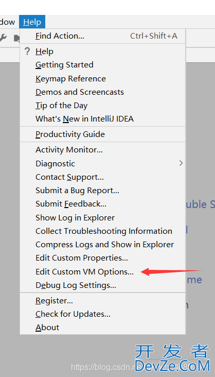Select Check for Updates...
Viewport: 215px width, 377px height.
coord(102,314)
